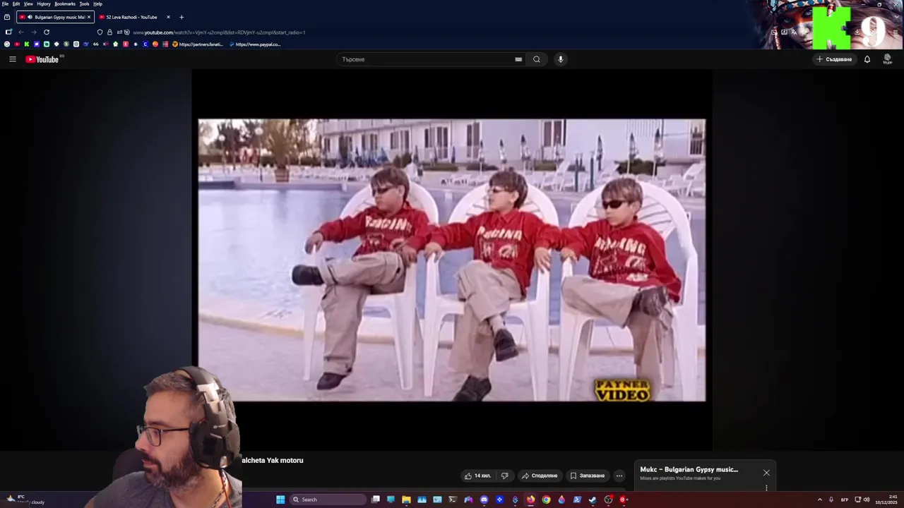Open Firefox History menu

pos(44,4)
